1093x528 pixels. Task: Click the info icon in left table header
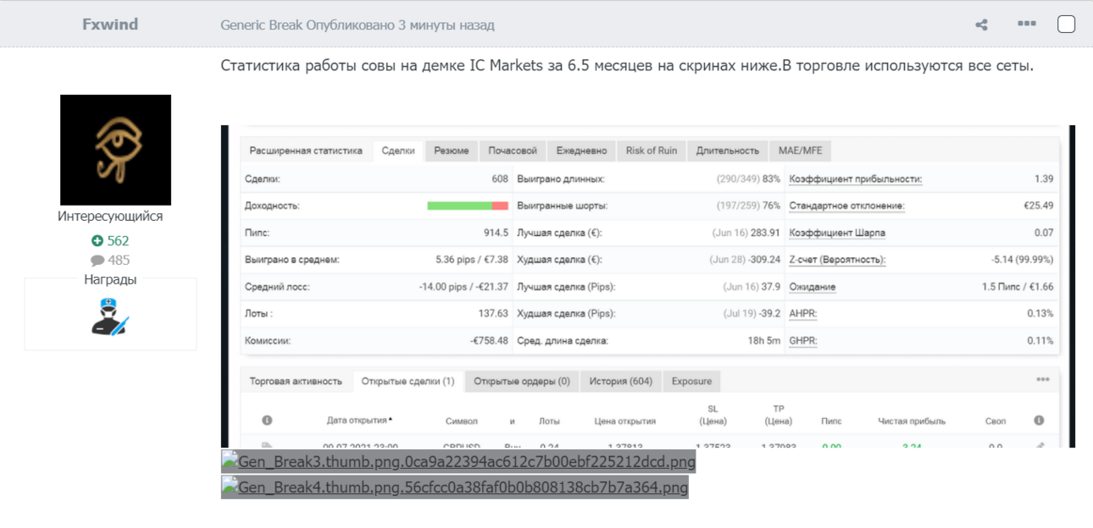pos(267,421)
